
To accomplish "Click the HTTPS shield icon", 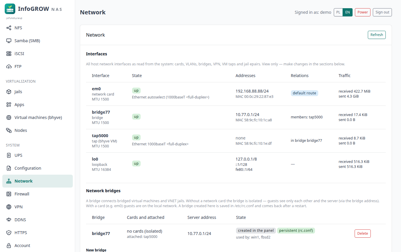I will [9, 233].
